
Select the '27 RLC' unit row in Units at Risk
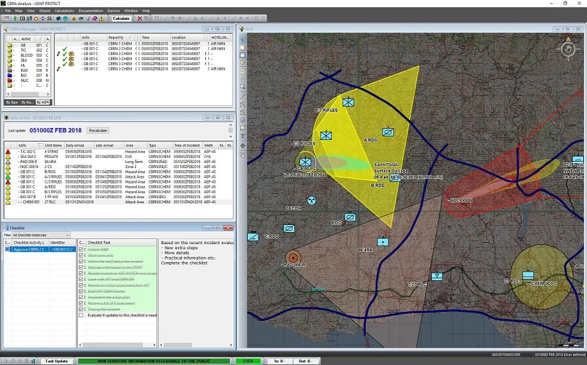pos(118,201)
